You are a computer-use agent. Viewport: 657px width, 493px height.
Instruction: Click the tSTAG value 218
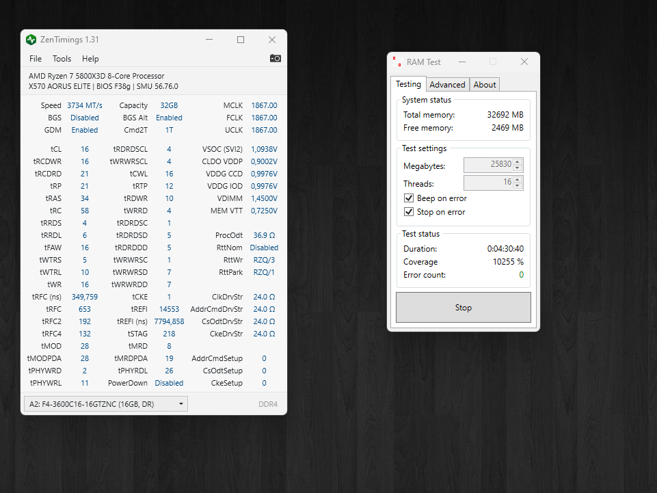pyautogui.click(x=169, y=334)
